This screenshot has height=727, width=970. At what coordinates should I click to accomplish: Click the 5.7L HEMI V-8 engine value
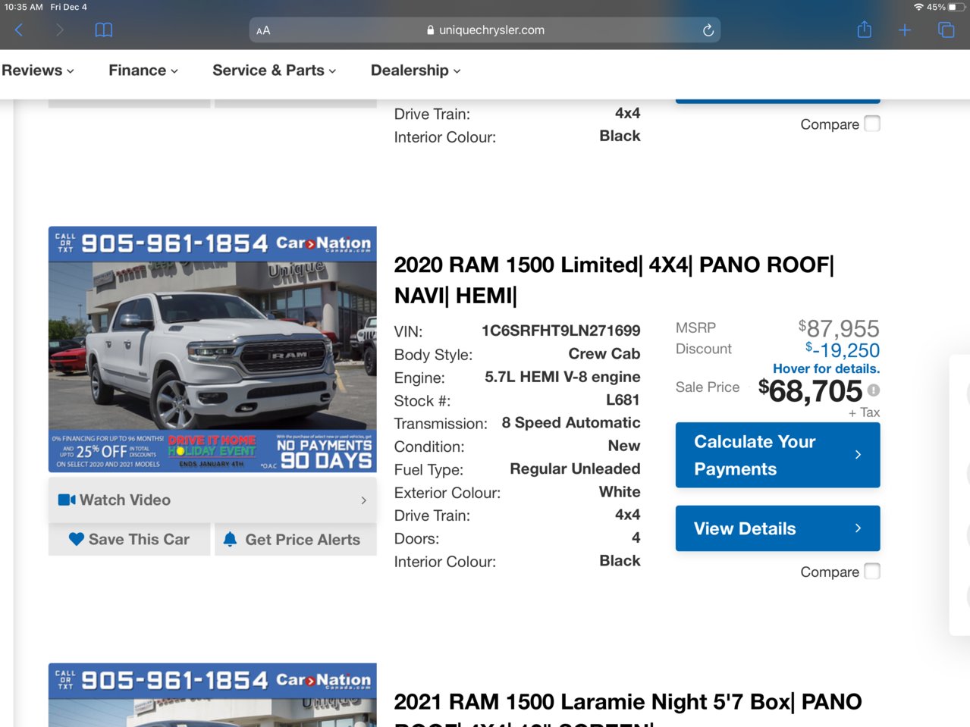tap(562, 377)
